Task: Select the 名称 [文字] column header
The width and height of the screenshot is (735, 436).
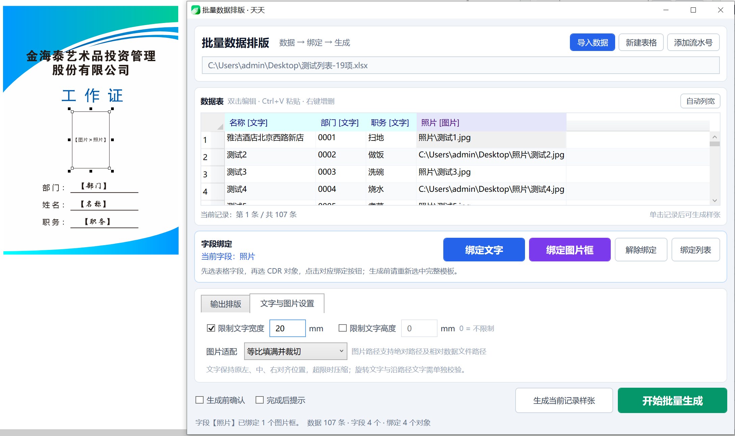Action: pos(270,122)
